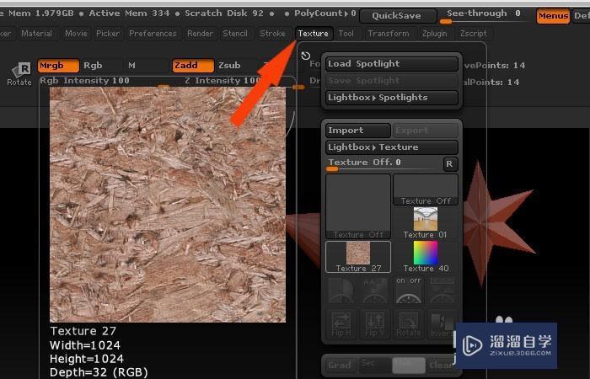Open the Render menu
Image resolution: width=590 pixels, height=379 pixels.
pos(201,34)
